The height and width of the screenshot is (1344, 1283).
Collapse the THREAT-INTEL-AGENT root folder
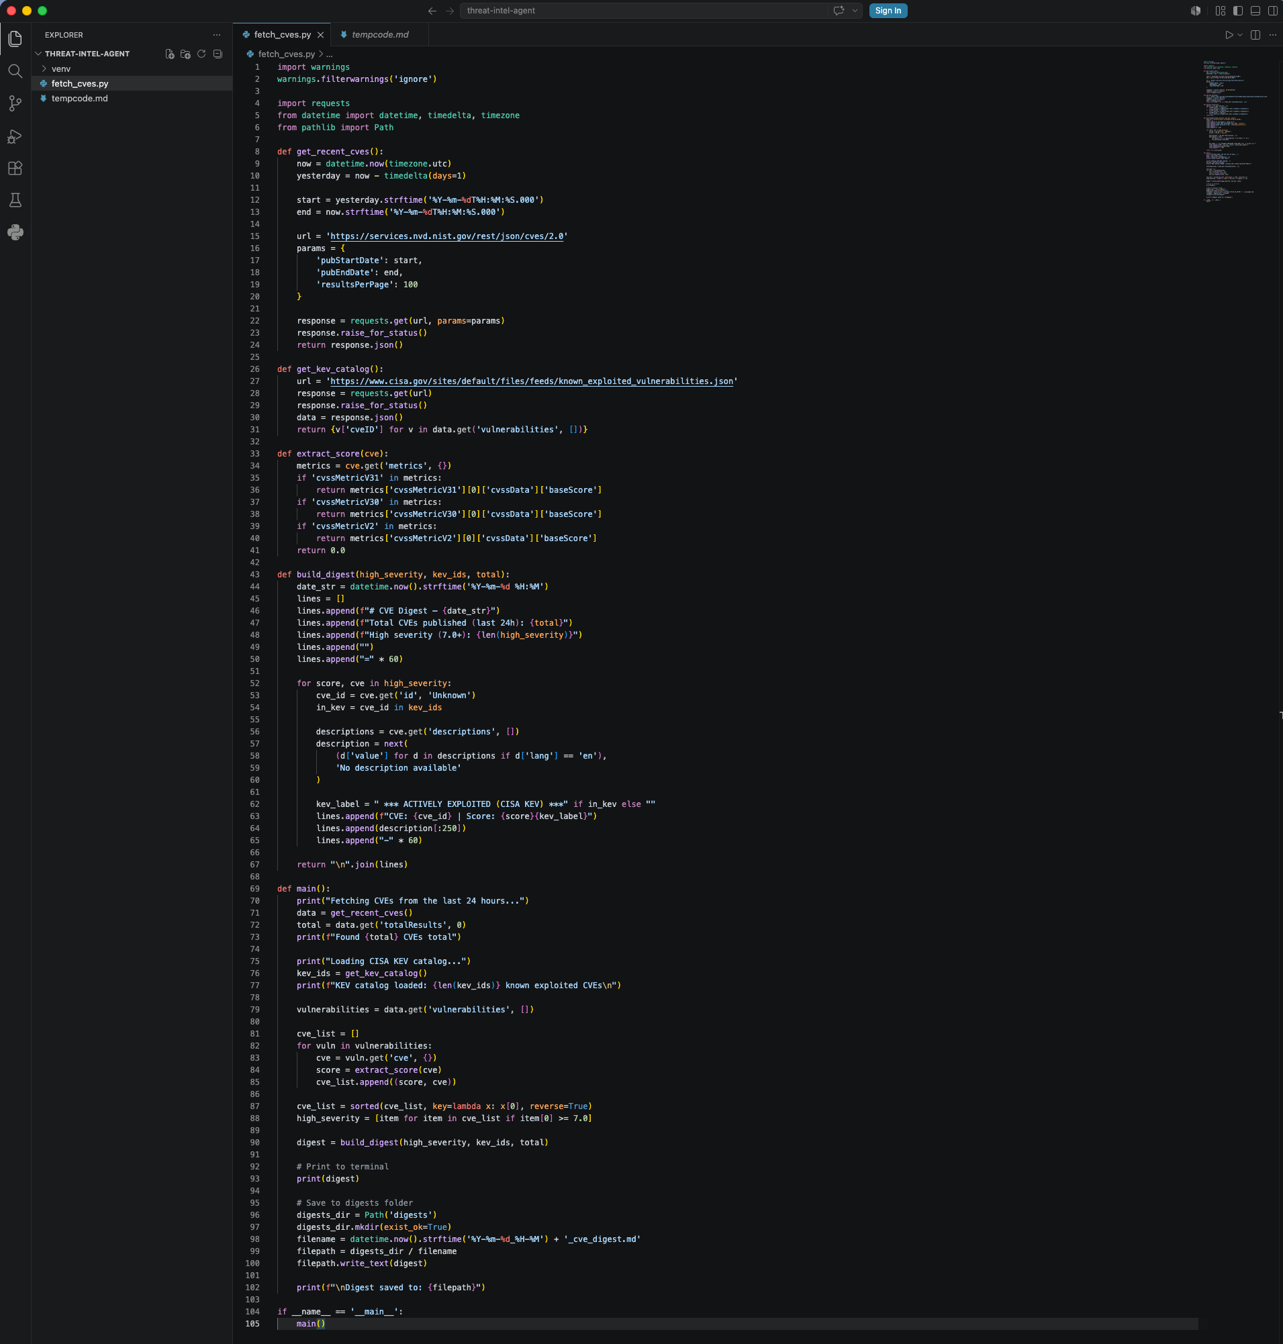tap(38, 54)
